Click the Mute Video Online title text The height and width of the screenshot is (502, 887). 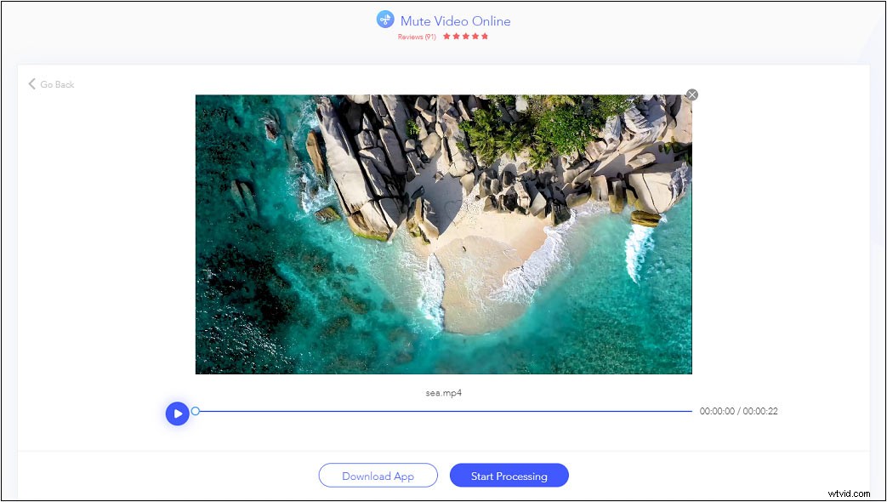455,20
